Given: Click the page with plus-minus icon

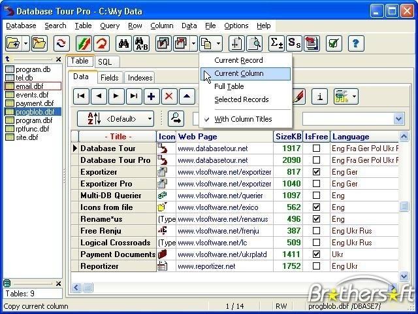Looking at the screenshot, I should 236,43.
